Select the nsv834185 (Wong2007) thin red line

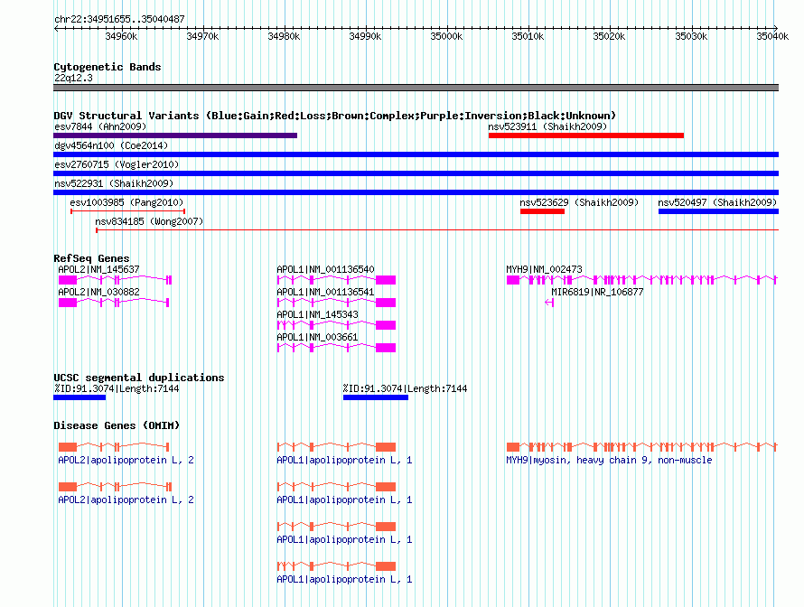[x=437, y=230]
